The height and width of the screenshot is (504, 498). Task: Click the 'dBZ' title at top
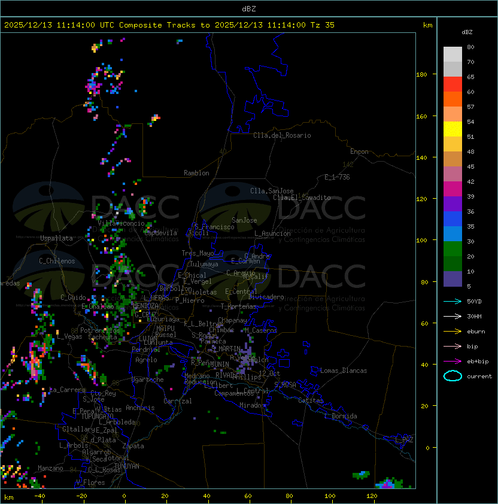pos(249,8)
